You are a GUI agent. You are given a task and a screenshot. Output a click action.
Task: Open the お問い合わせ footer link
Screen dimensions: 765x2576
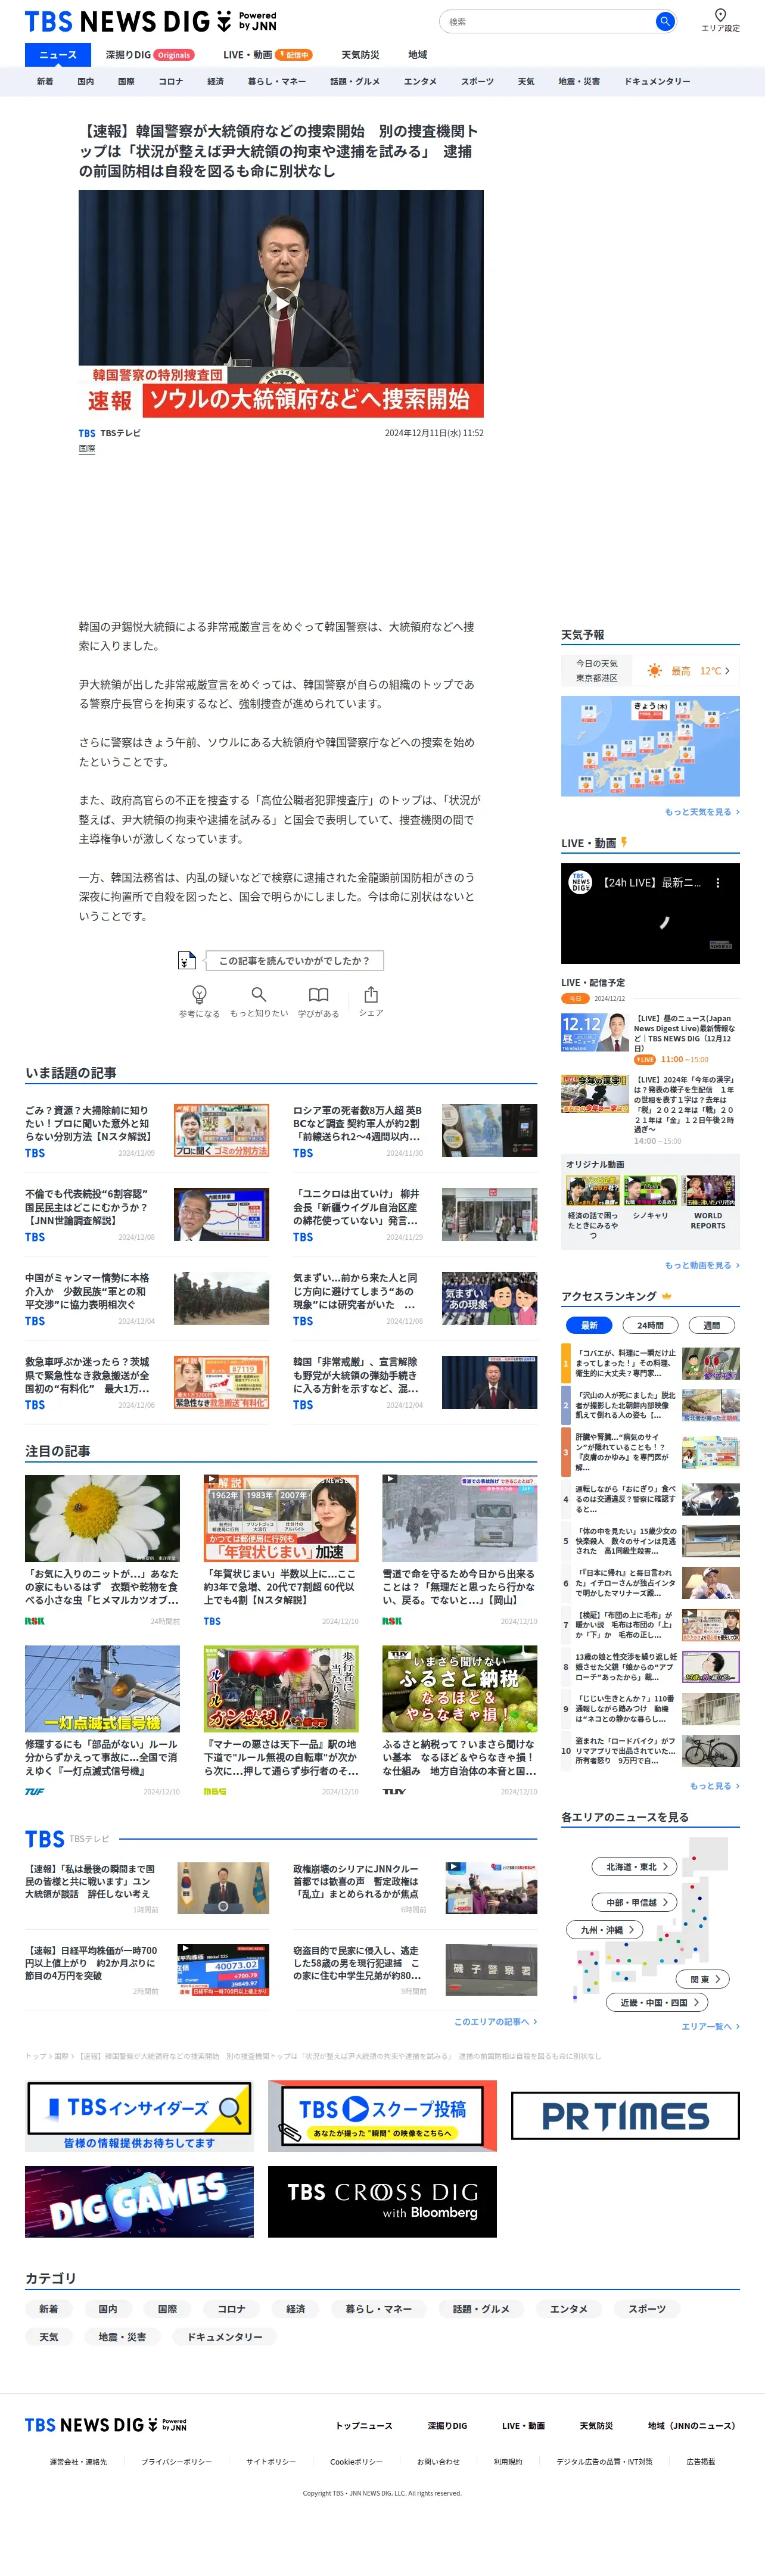[x=438, y=2461]
